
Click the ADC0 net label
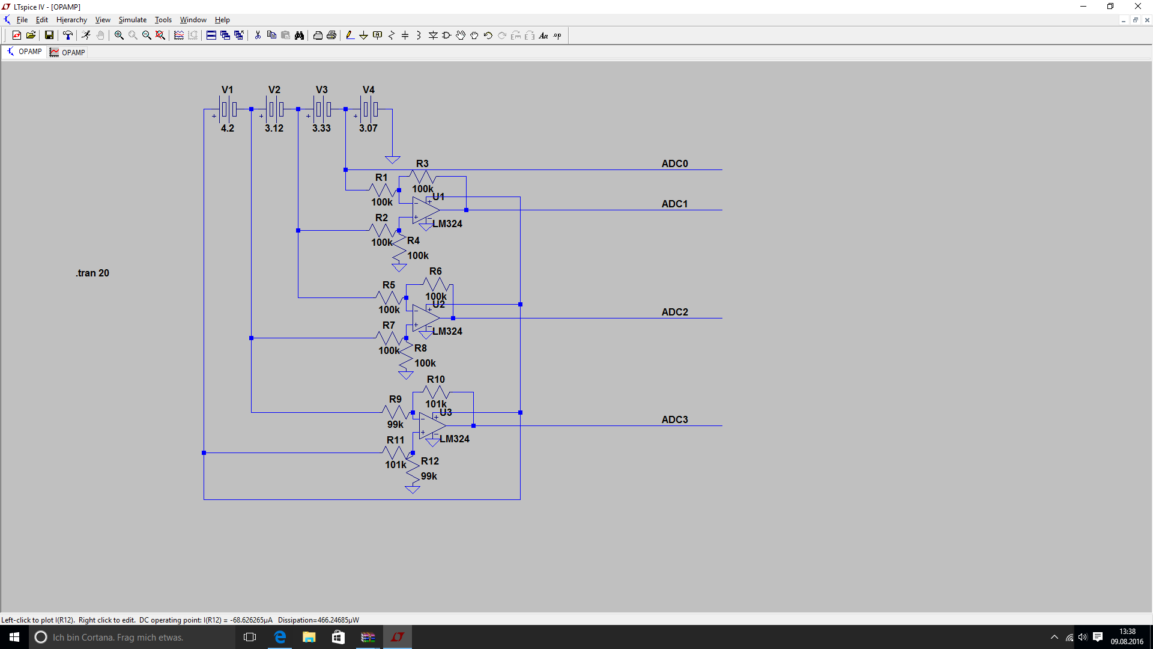pos(674,163)
